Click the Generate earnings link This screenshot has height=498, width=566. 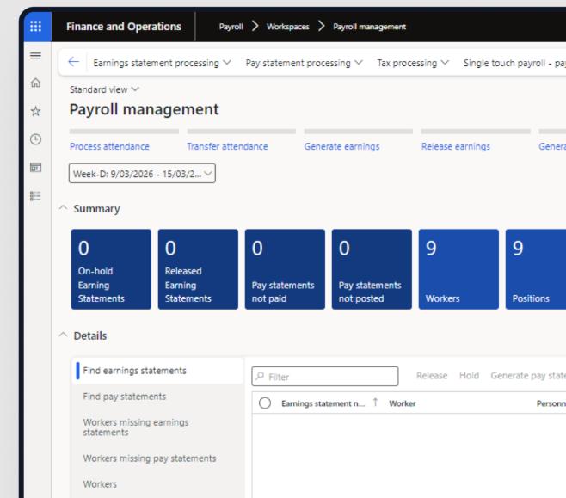tap(341, 146)
